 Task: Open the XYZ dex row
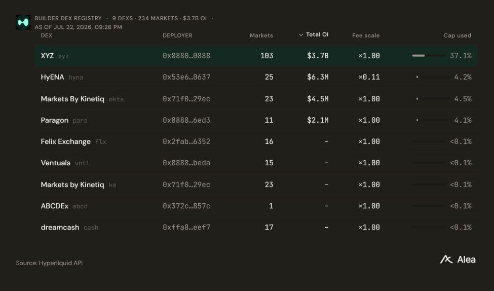pos(256,56)
